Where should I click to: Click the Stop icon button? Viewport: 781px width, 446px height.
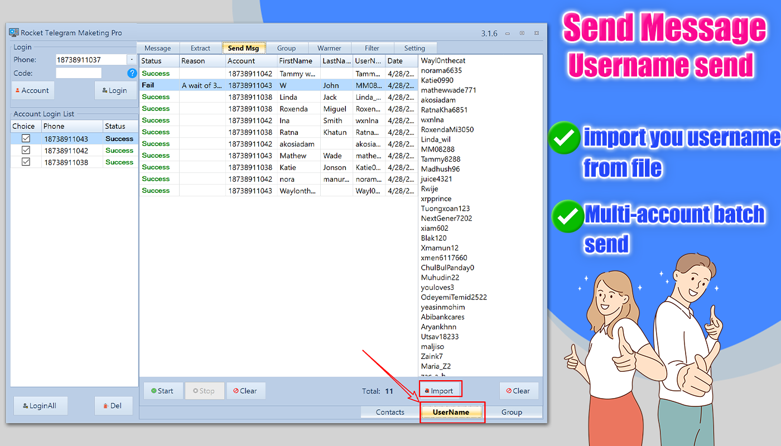(196, 391)
